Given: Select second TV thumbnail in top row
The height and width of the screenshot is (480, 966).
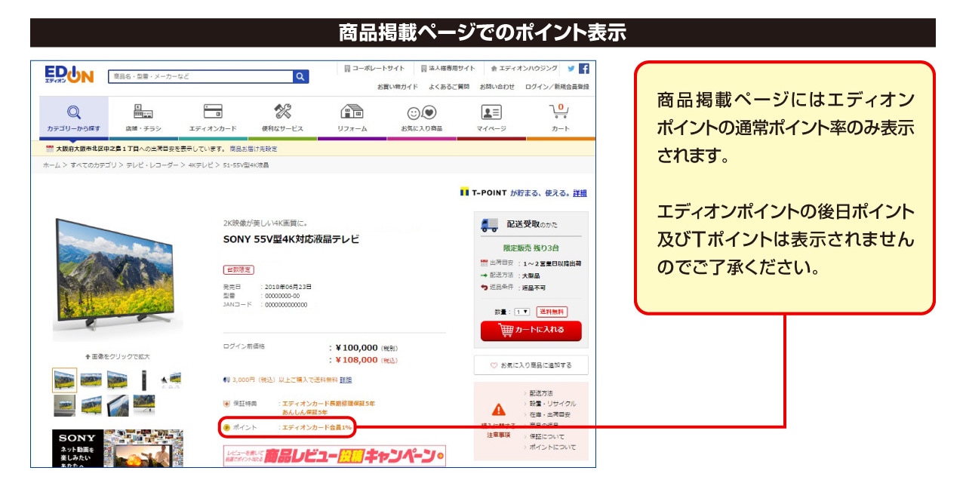Looking at the screenshot, I should point(91,380).
